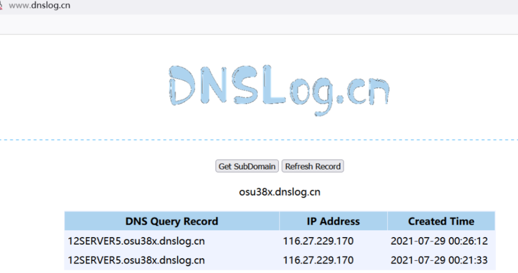Select the osu38x.dnslog.cn subdomain text
Viewport: 518px width, 273px height.
[280, 192]
